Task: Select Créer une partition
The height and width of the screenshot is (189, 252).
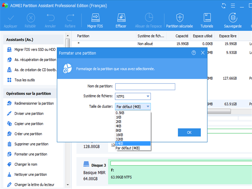Action: 24,134
